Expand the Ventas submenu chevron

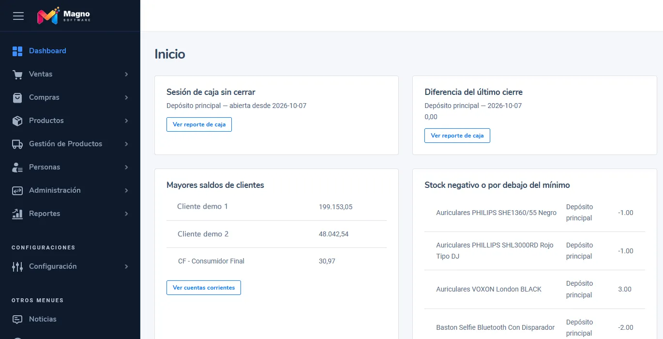tap(126, 75)
